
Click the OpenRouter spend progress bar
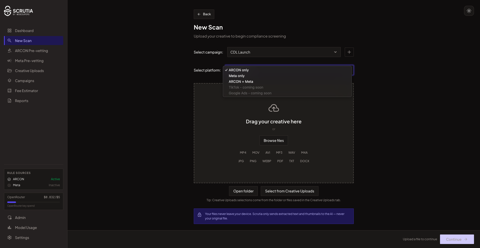coord(33,202)
